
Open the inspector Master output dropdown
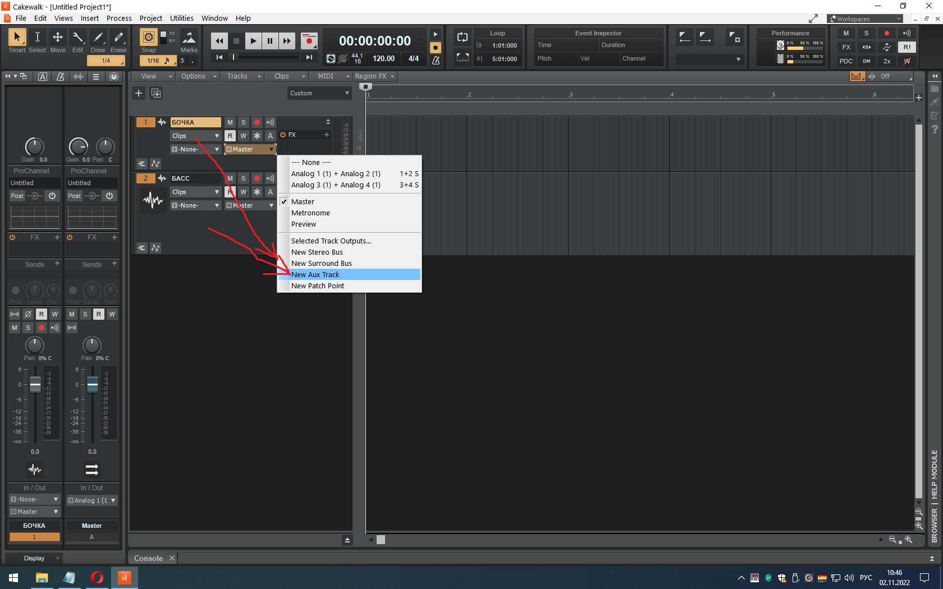(x=34, y=512)
